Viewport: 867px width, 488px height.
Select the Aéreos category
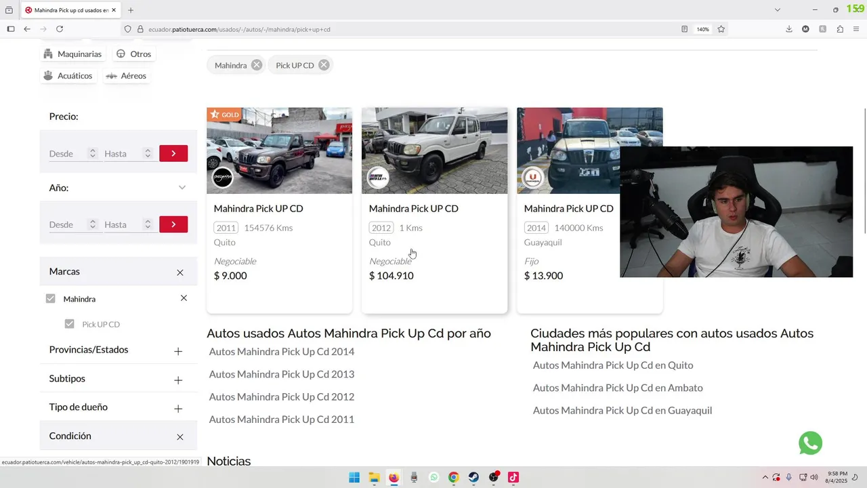(x=126, y=76)
